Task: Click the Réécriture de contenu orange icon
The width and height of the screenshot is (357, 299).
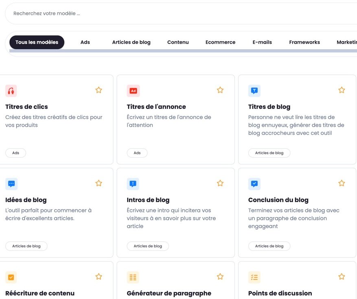Action: [x=11, y=277]
